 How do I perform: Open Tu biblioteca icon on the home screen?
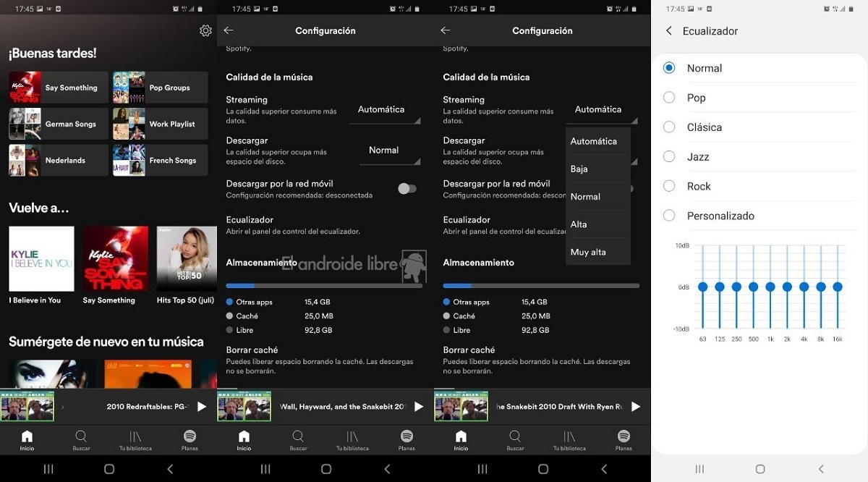point(135,440)
